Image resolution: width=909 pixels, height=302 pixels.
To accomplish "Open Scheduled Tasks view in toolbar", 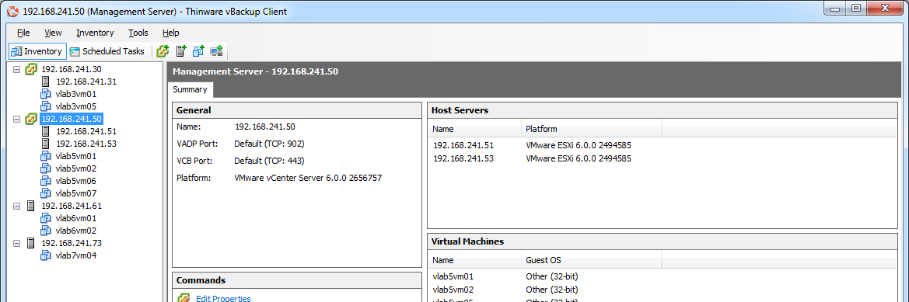I will 107,51.
